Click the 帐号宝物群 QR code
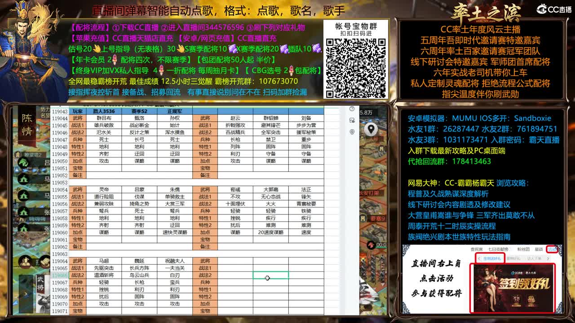 coord(356,68)
